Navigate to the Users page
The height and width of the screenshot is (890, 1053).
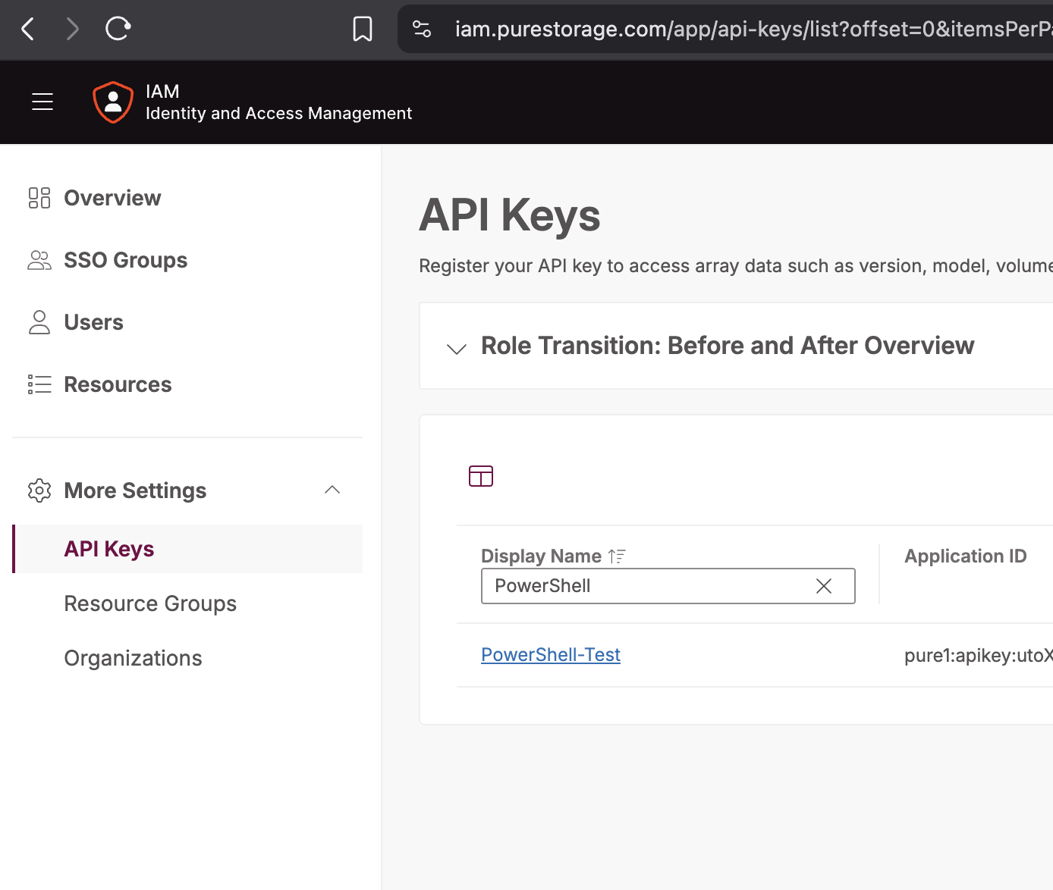click(93, 322)
